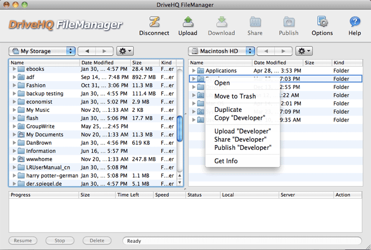
Task: Open gear action menu for My Storage
Action: tap(125, 51)
